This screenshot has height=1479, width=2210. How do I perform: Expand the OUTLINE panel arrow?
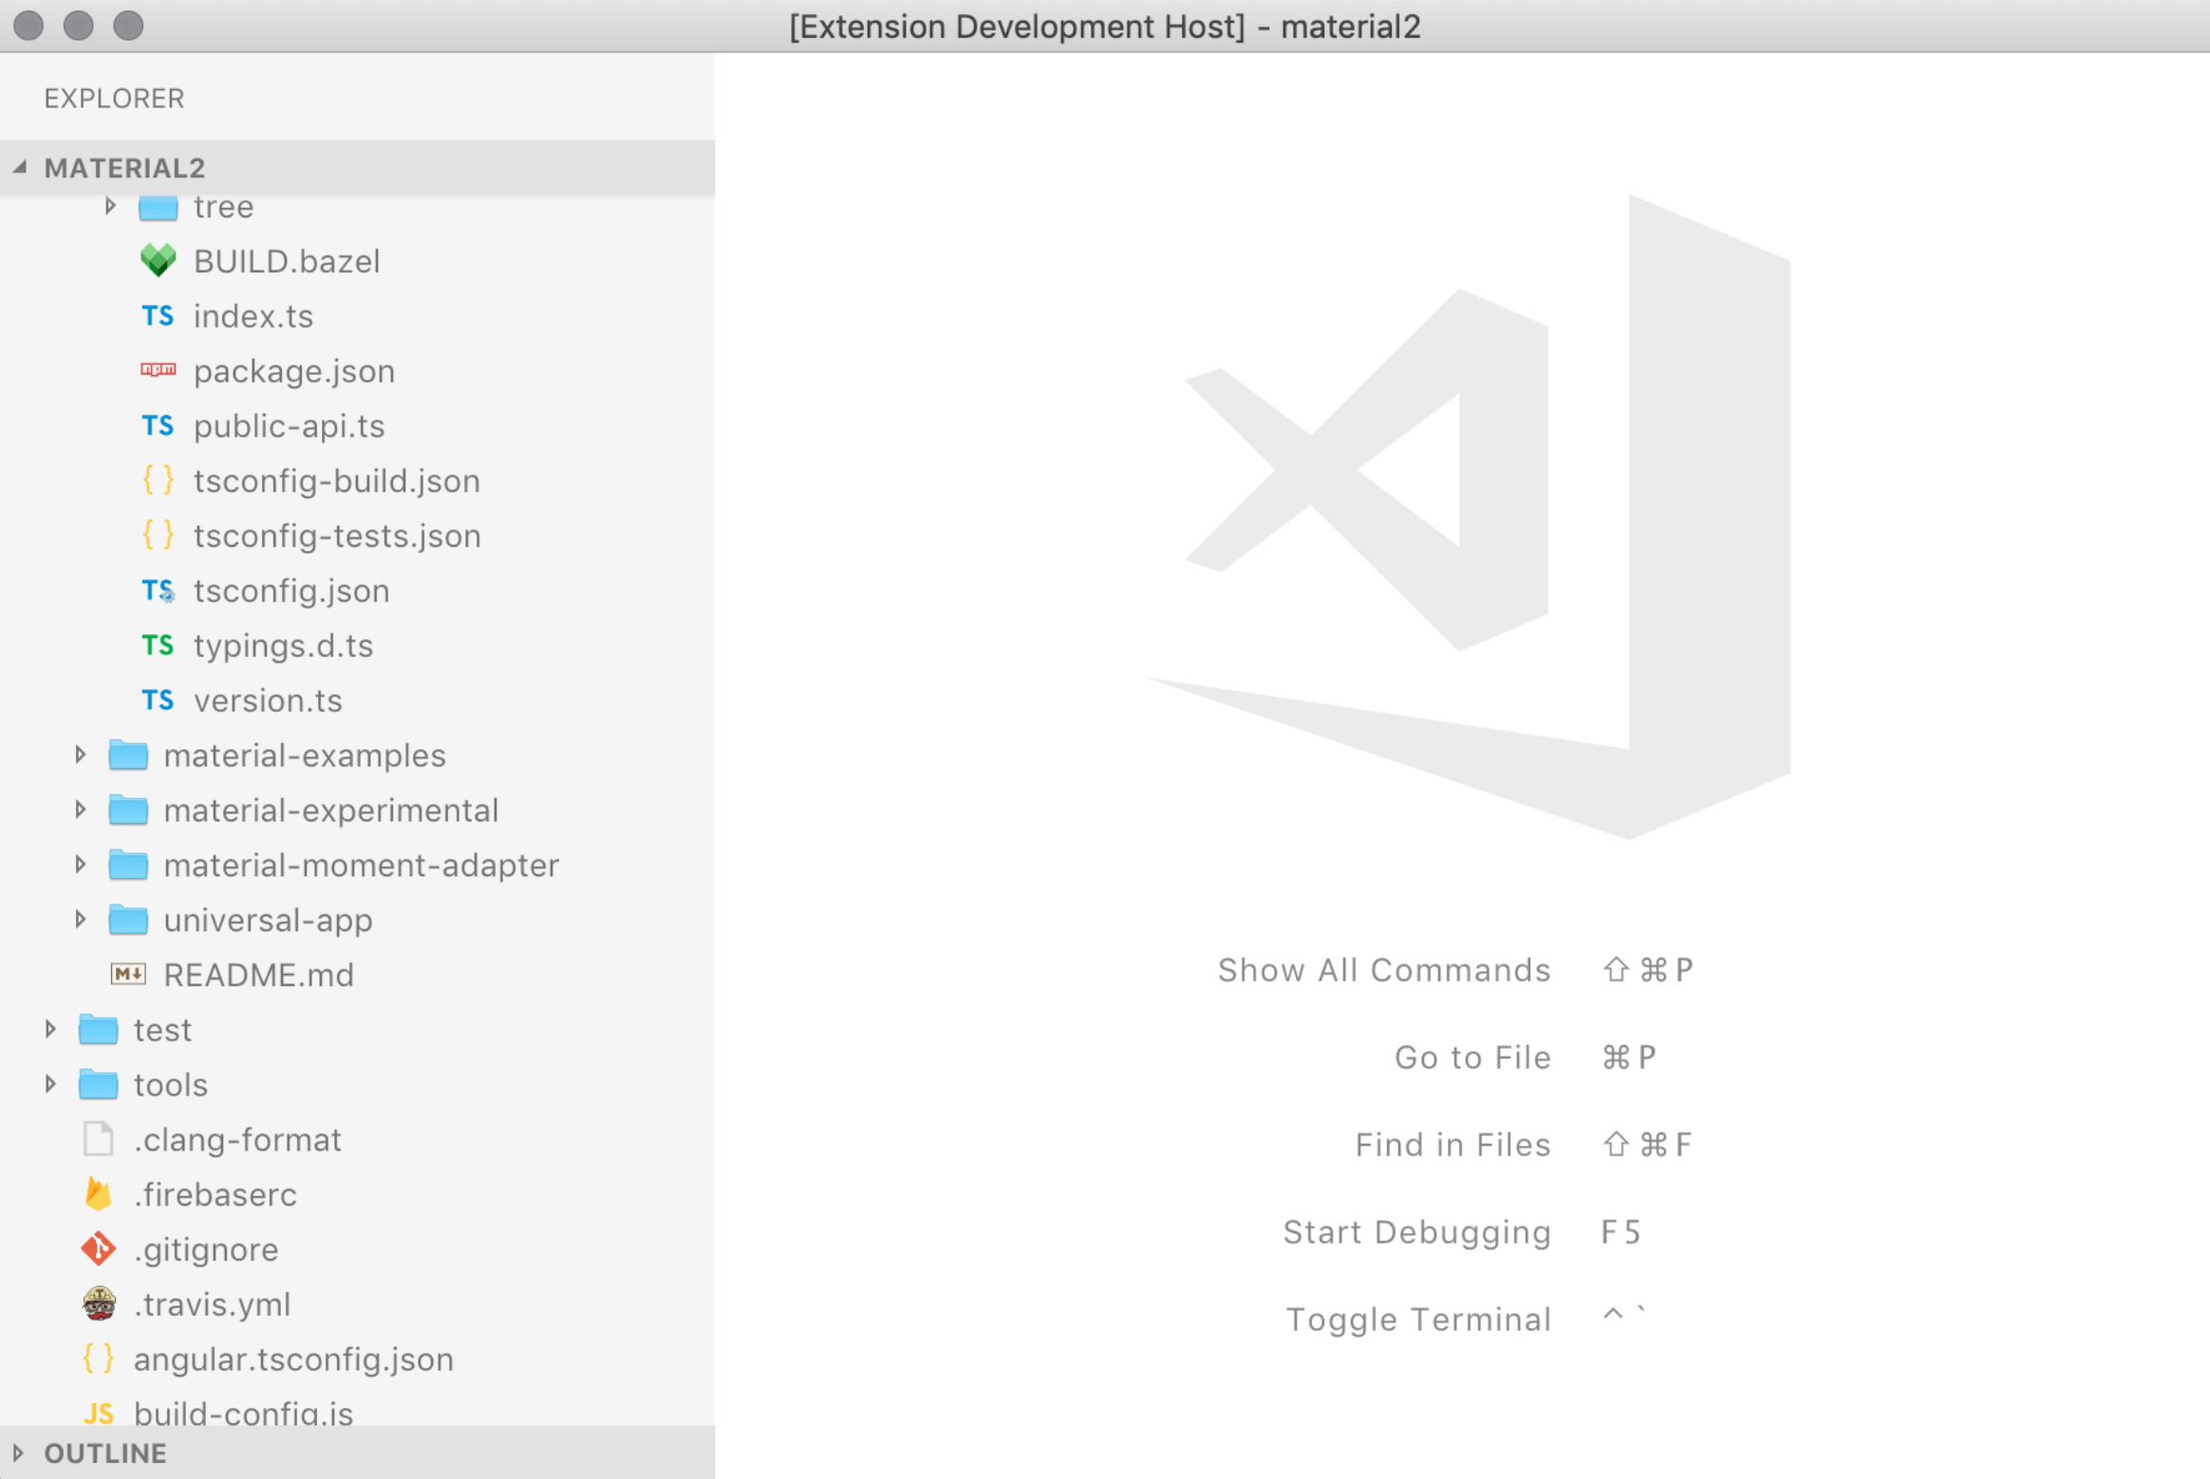[18, 1453]
